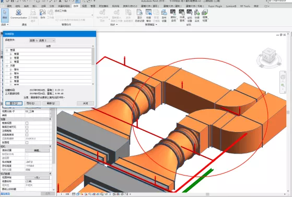Open the Copy/Monitor tool
This screenshot has height=197, width=292.
pyautogui.click(x=173, y=15)
